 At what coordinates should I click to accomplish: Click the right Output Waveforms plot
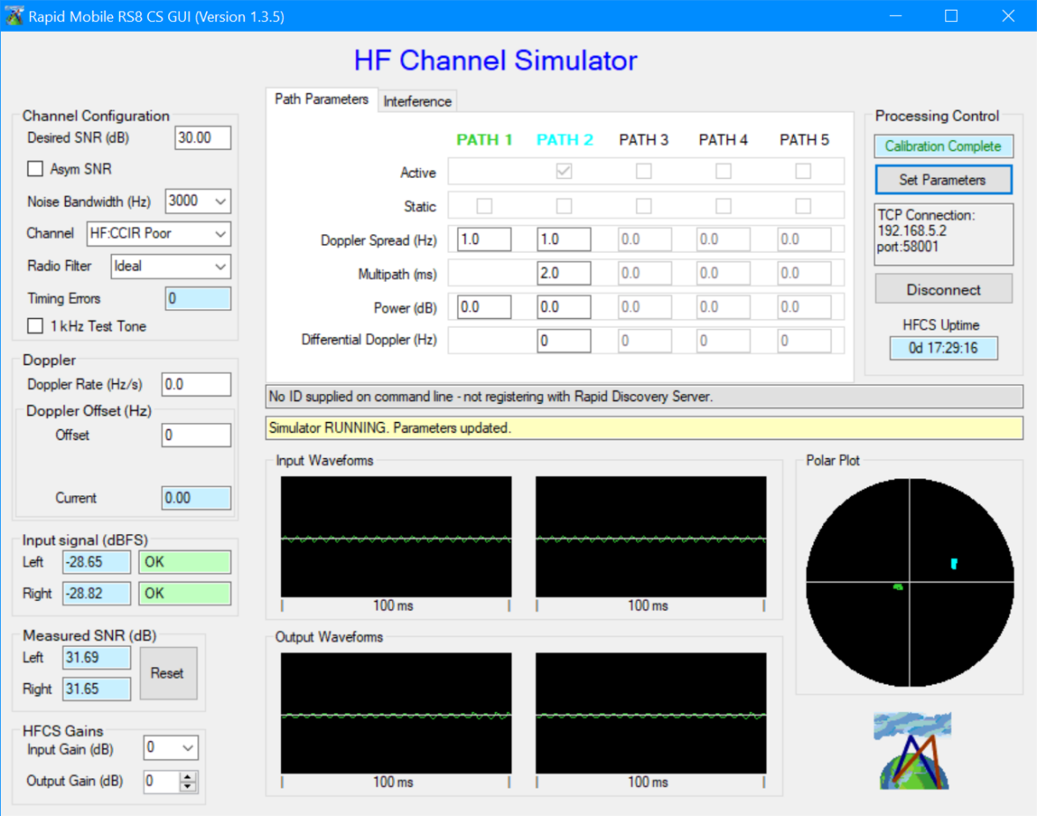(651, 714)
